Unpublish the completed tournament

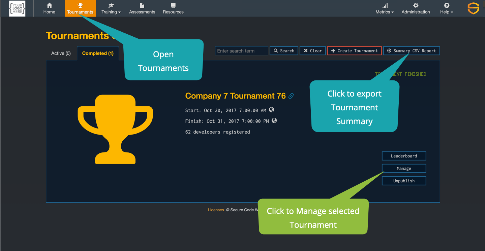403,181
